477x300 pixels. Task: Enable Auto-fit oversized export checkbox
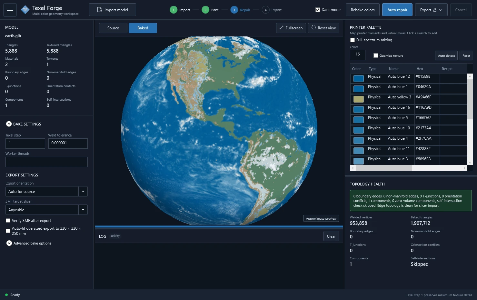click(x=8, y=231)
